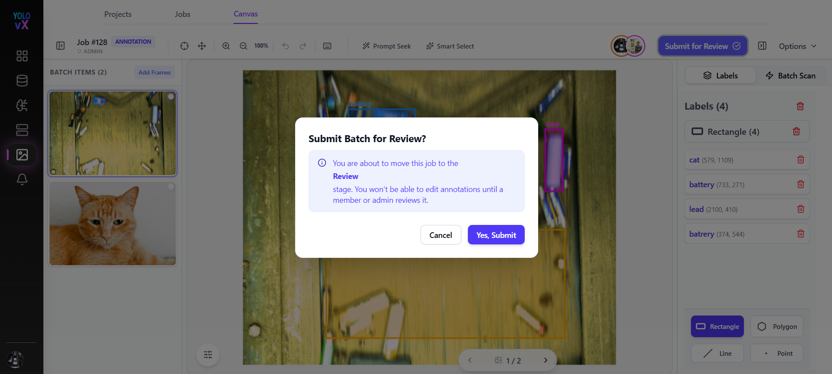Viewport: 832px width, 374px height.
Task: Open the Batch Scan tab
Action: point(790,75)
